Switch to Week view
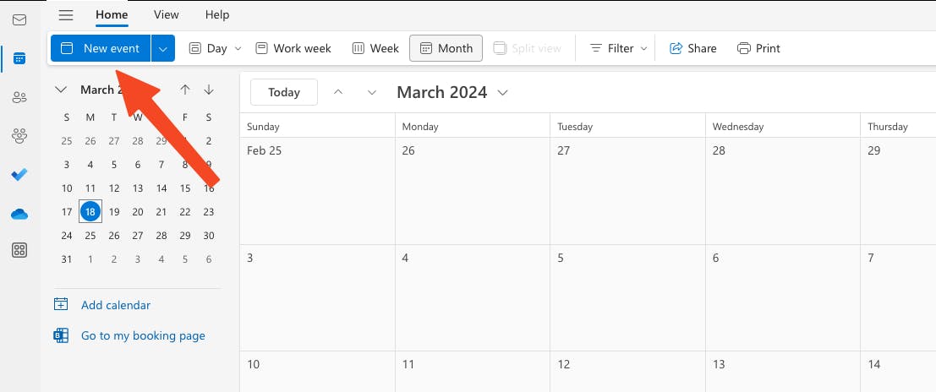Image resolution: width=936 pixels, height=392 pixels. pyautogui.click(x=375, y=48)
